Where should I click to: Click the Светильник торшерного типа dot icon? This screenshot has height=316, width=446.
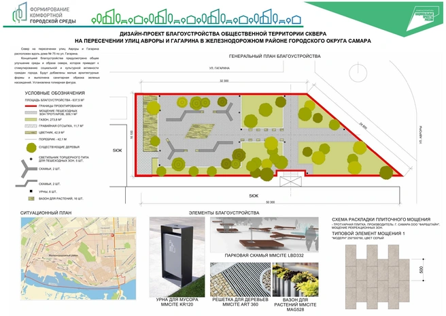click(31, 159)
